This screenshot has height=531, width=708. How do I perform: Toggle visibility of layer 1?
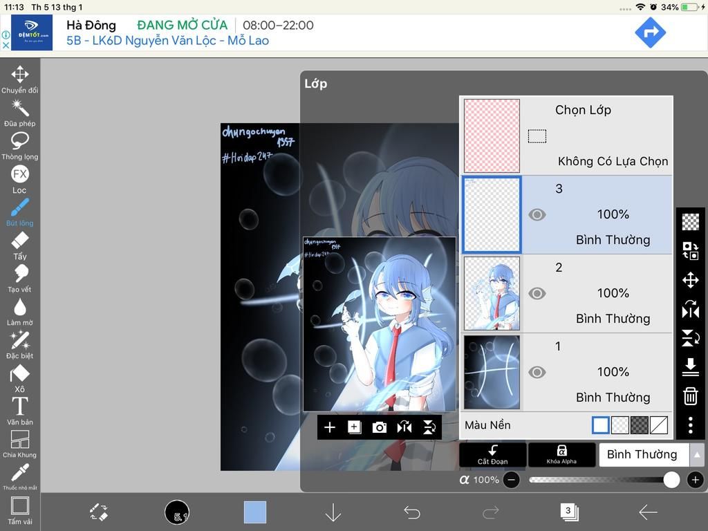pos(537,372)
